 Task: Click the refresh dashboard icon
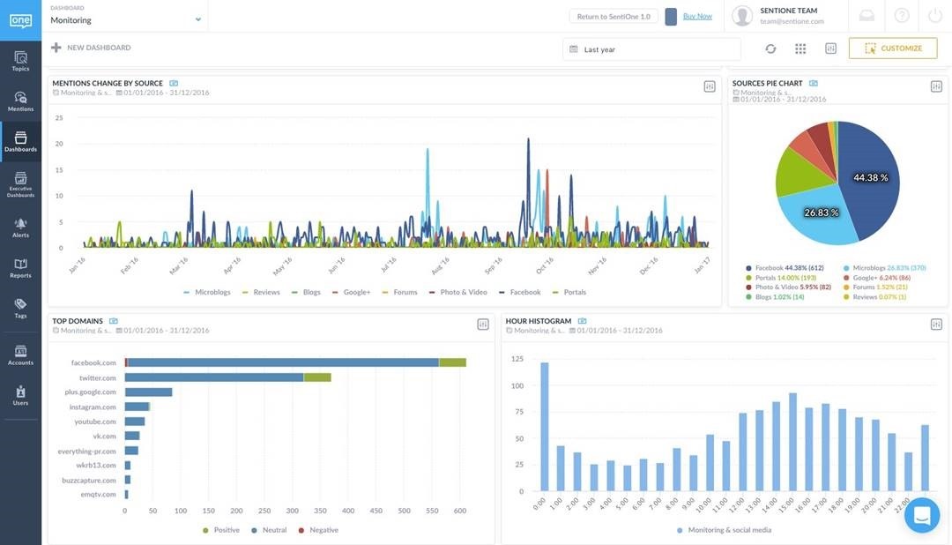click(770, 49)
